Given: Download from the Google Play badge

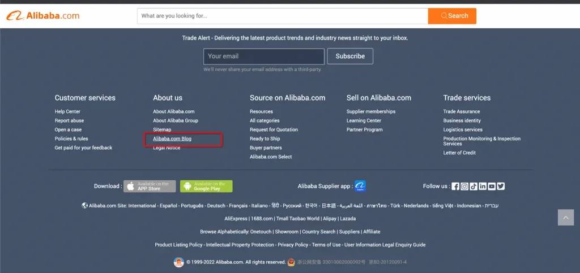Looking at the screenshot, I should pyautogui.click(x=206, y=187).
